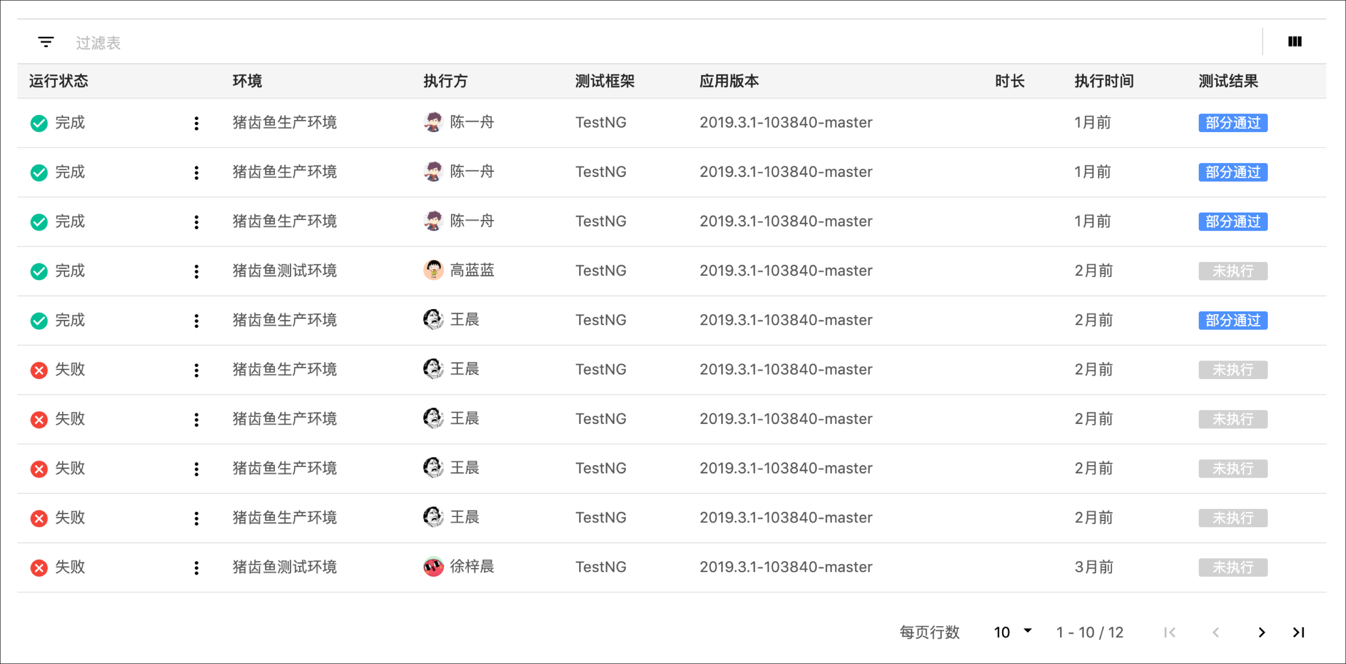The height and width of the screenshot is (664, 1346).
Task: Click 3月前 execution time cell
Action: (x=1094, y=566)
